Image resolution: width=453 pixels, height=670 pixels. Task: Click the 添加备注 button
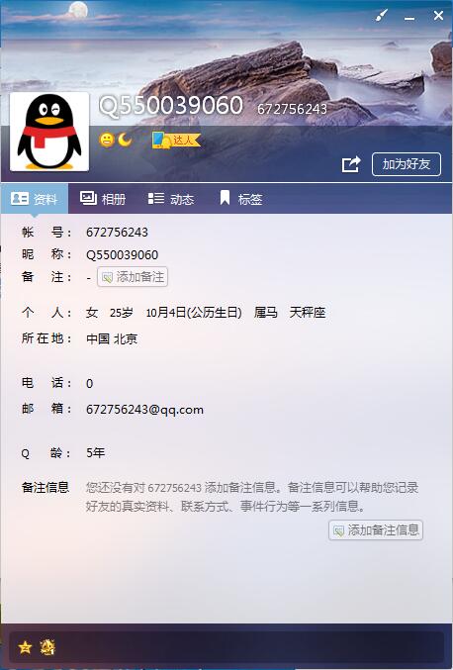[x=133, y=277]
